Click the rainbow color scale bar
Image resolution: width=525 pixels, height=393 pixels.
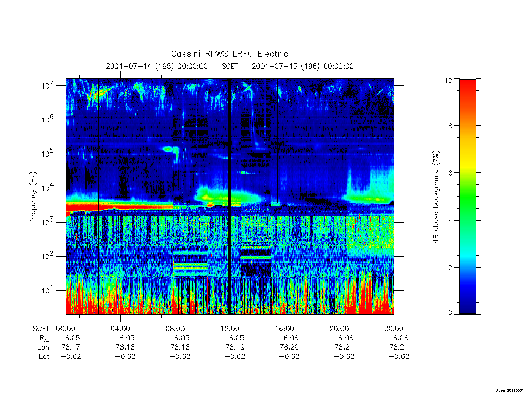coord(468,196)
